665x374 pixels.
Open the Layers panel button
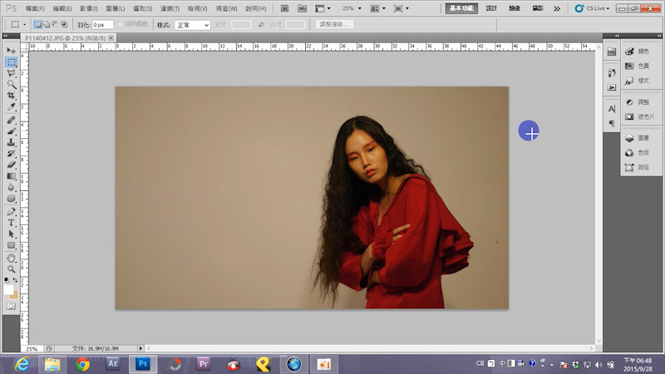[x=638, y=138]
